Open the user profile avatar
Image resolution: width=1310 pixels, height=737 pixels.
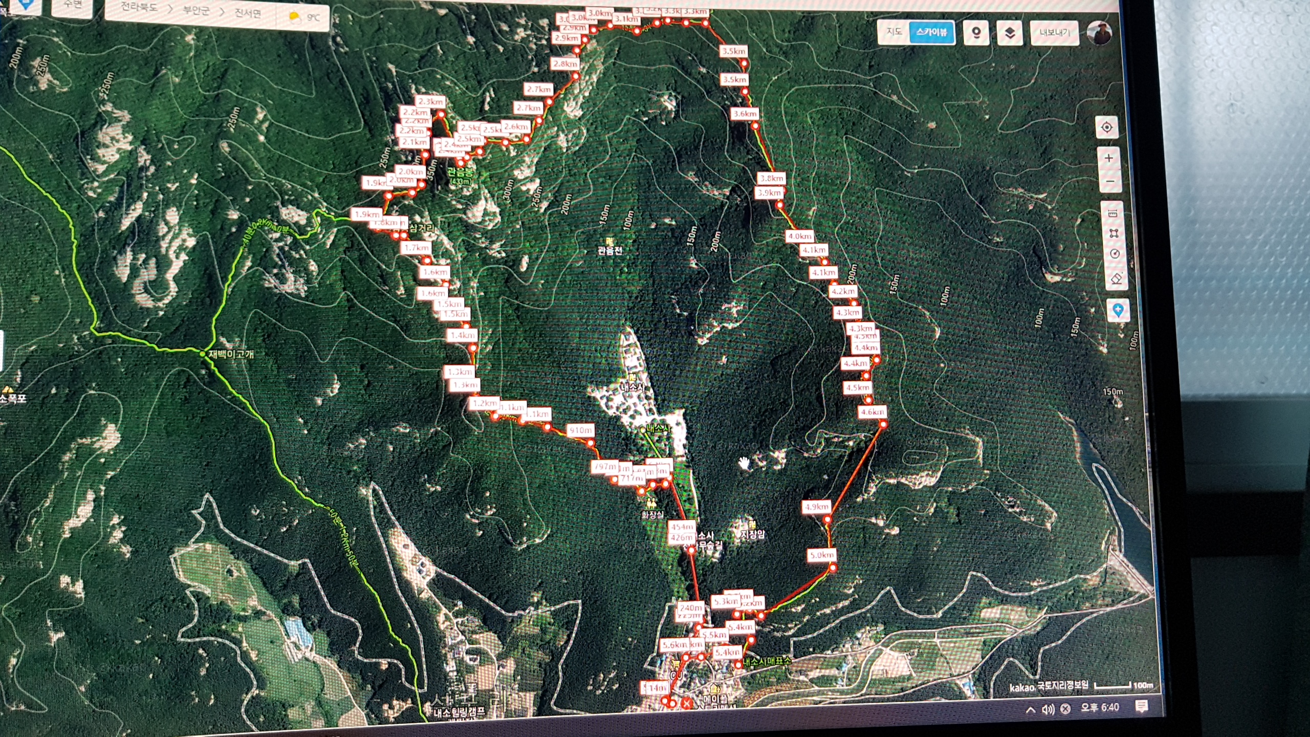[x=1099, y=33]
